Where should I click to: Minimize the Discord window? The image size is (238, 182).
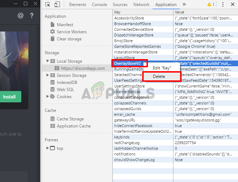16,4
